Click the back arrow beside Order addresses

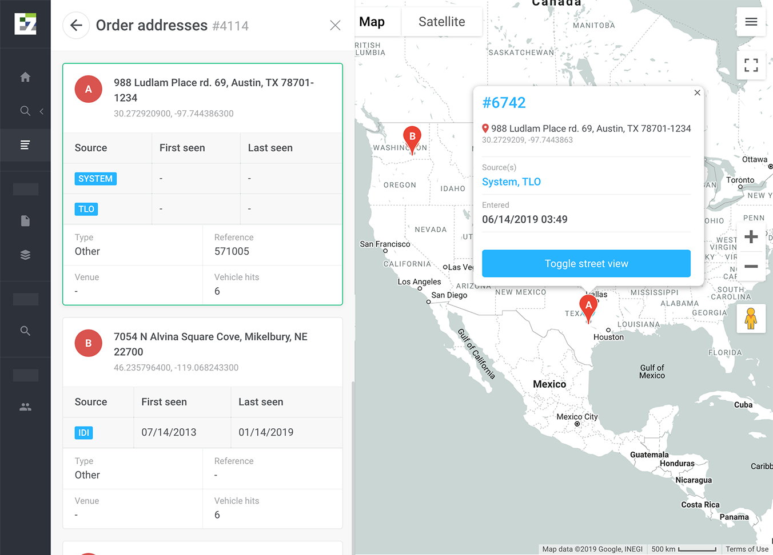(76, 25)
